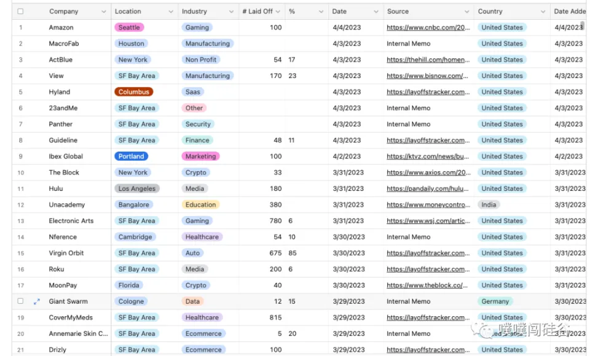Viewport: 590px width, 356px height.
Task: Open the Location column dropdown arrow
Action: (170, 12)
